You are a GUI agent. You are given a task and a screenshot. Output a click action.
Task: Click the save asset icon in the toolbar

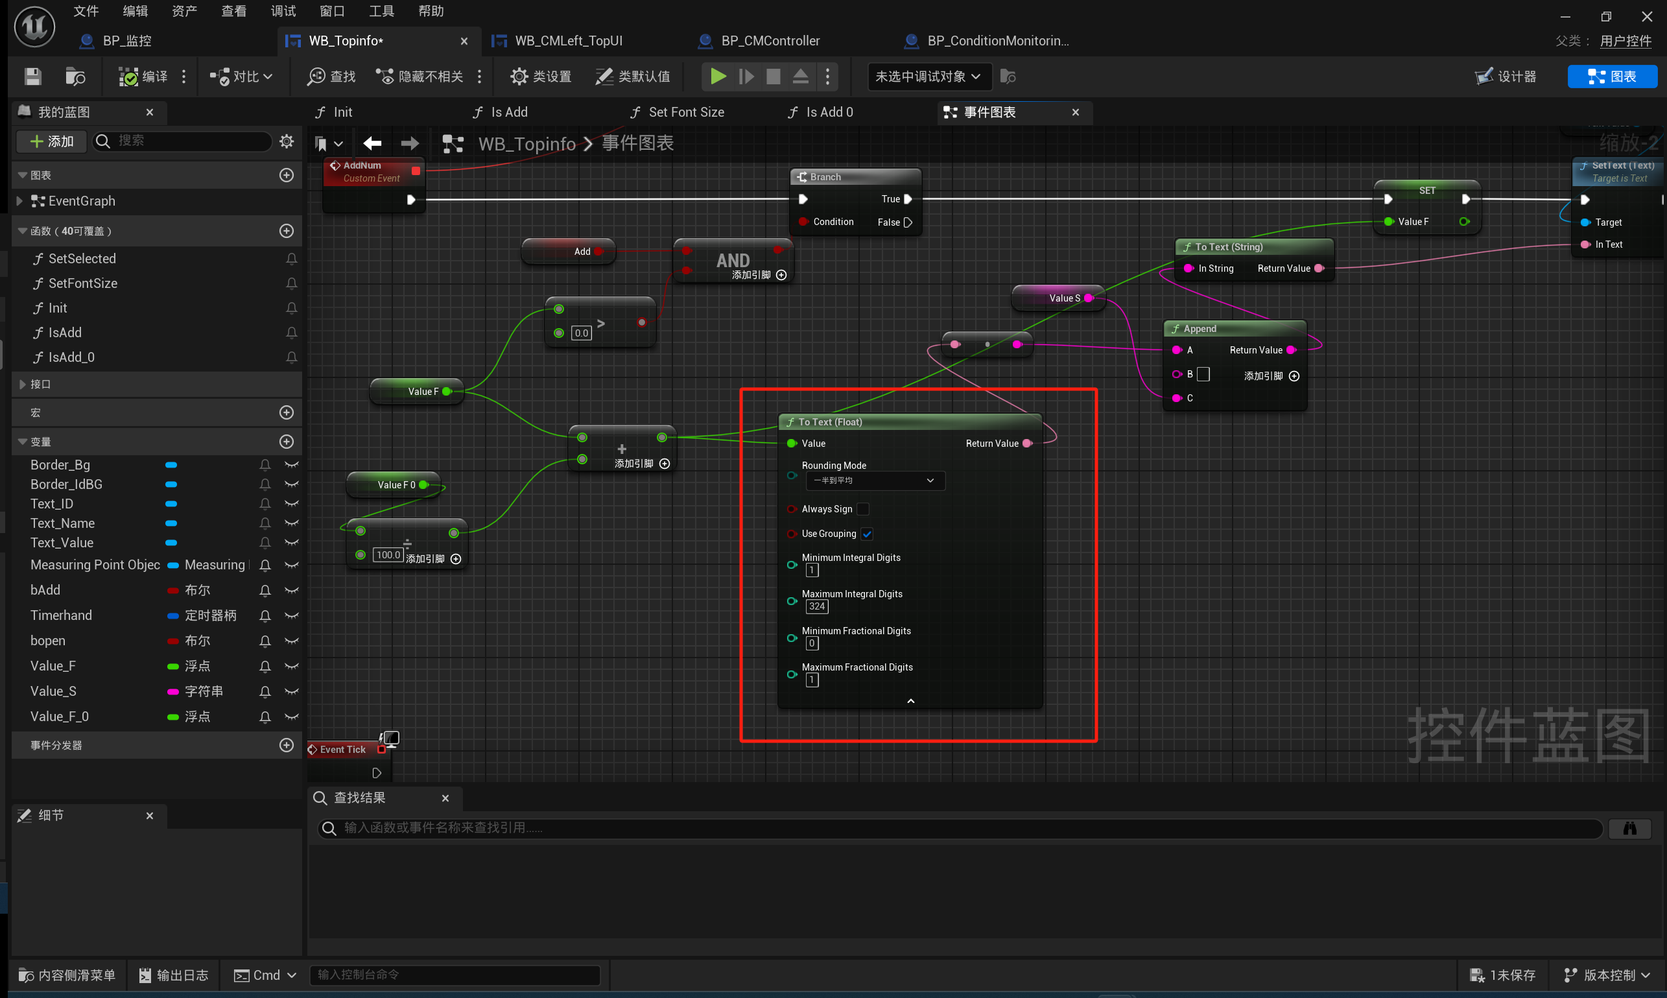click(x=32, y=77)
